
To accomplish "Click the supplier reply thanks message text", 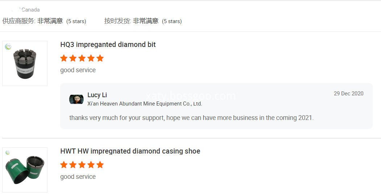I will click(192, 118).
